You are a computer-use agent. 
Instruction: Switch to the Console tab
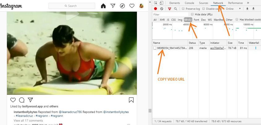[189, 3]
